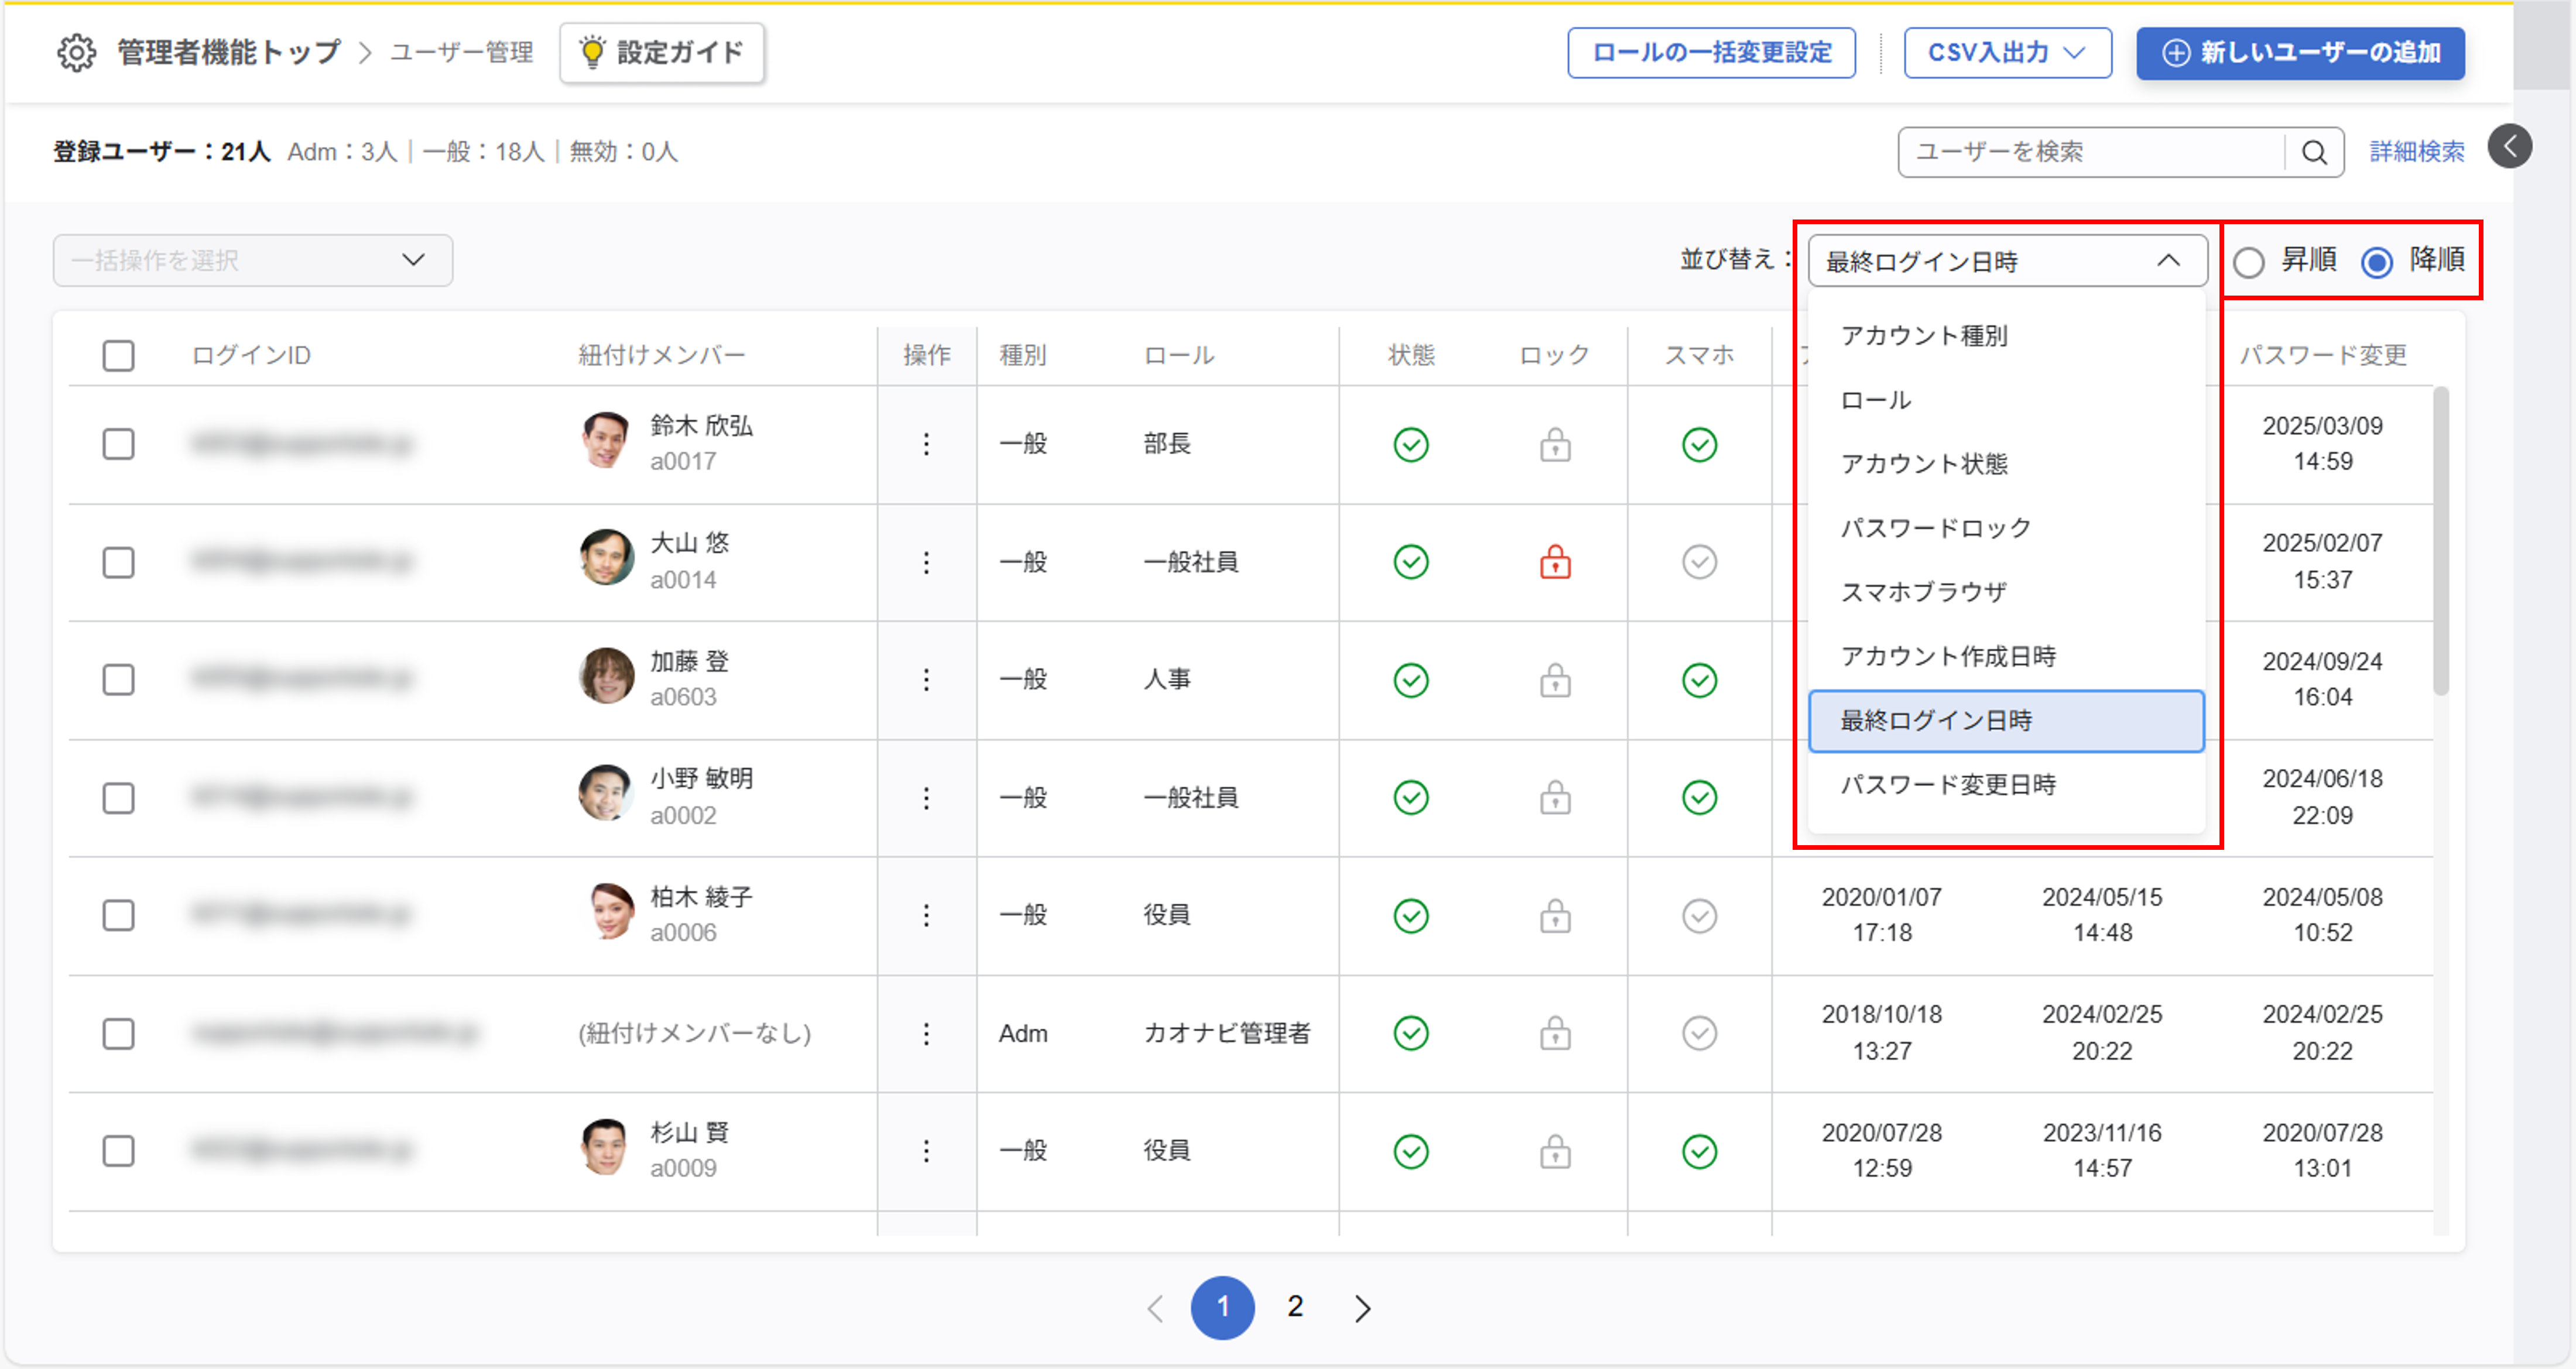This screenshot has height=1369, width=2576.
Task: Open the three-dot menu for 加藤 登
Action: click(926, 680)
